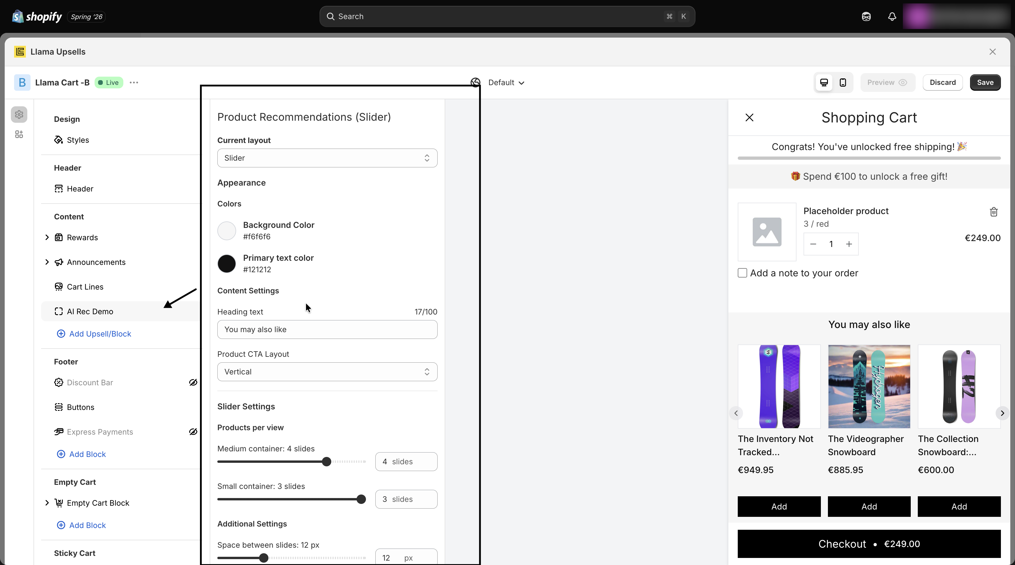Open the blocks grid icon in left rail
This screenshot has height=565, width=1015.
(x=19, y=134)
